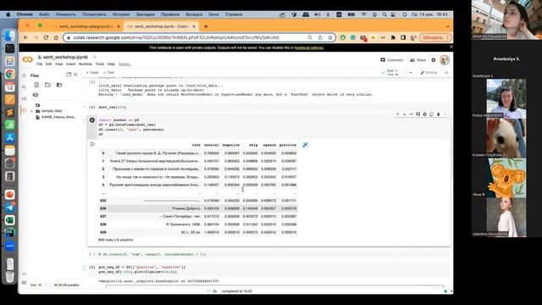Open the Notebook settings link
The width and height of the screenshot is (542, 305).
[308, 47]
